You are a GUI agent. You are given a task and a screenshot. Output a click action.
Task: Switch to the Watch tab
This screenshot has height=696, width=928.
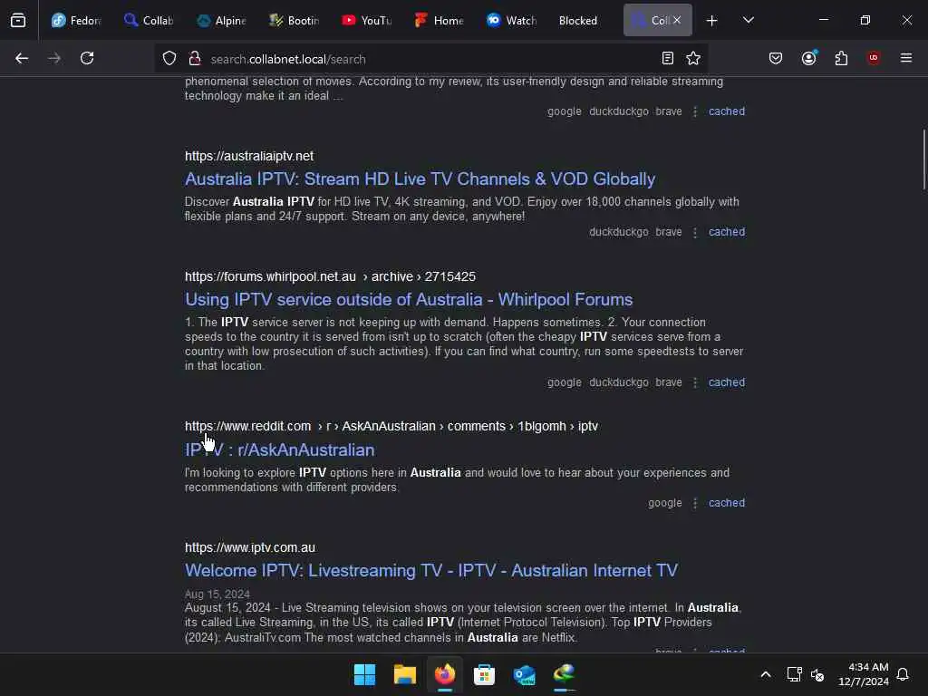point(512,21)
